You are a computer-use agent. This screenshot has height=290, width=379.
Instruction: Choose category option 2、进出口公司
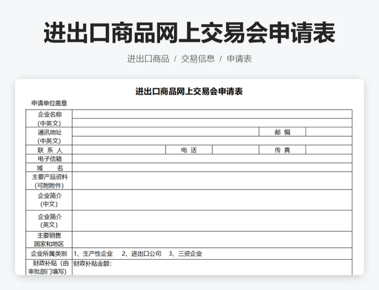coord(142,254)
